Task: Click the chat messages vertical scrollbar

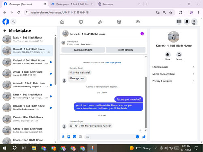Action: (146, 103)
